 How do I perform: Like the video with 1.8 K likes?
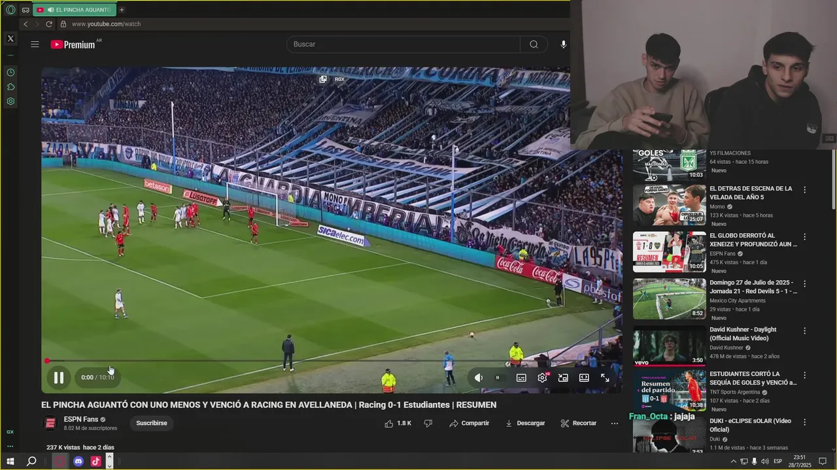pos(398,423)
